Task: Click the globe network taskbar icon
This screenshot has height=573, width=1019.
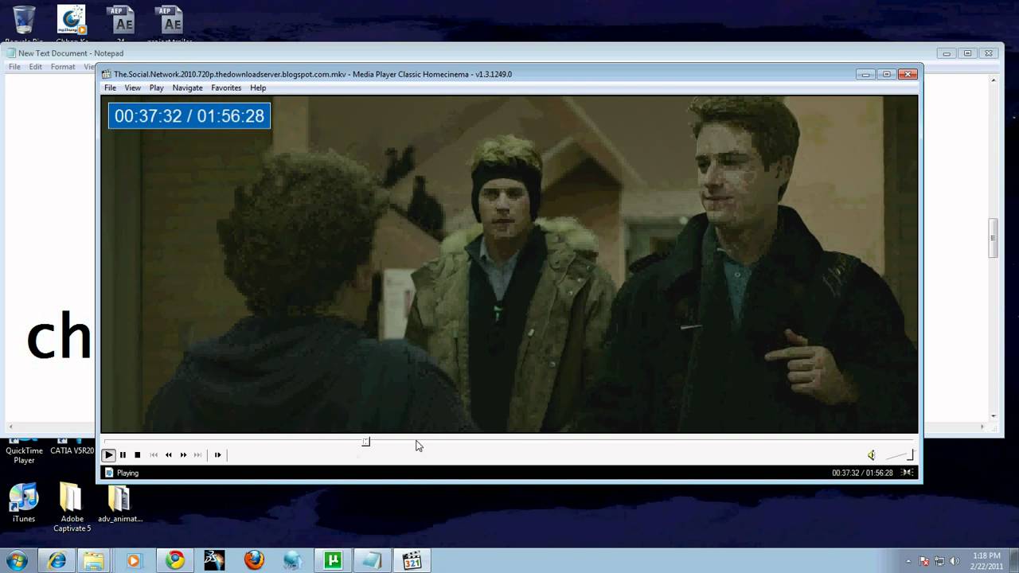Action: [293, 560]
